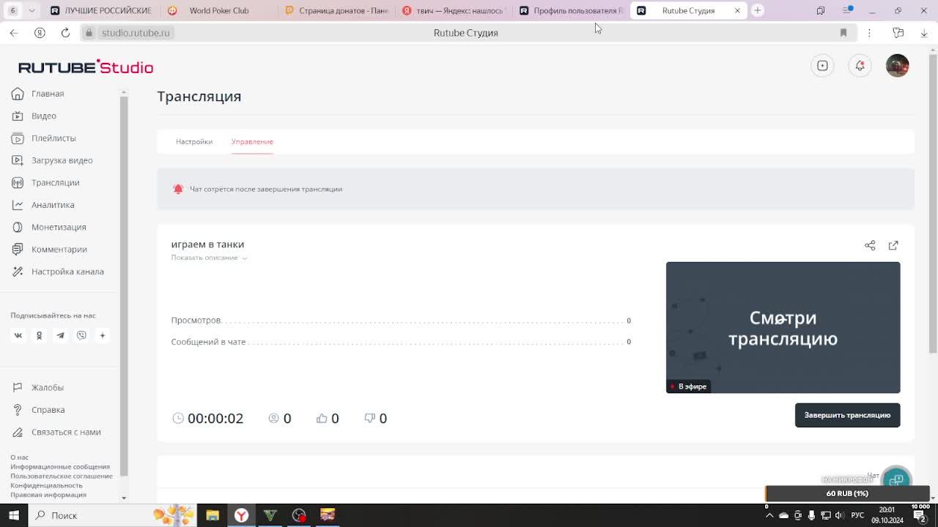The image size is (938, 527).
Task: Open О нас link
Action: coord(19,457)
